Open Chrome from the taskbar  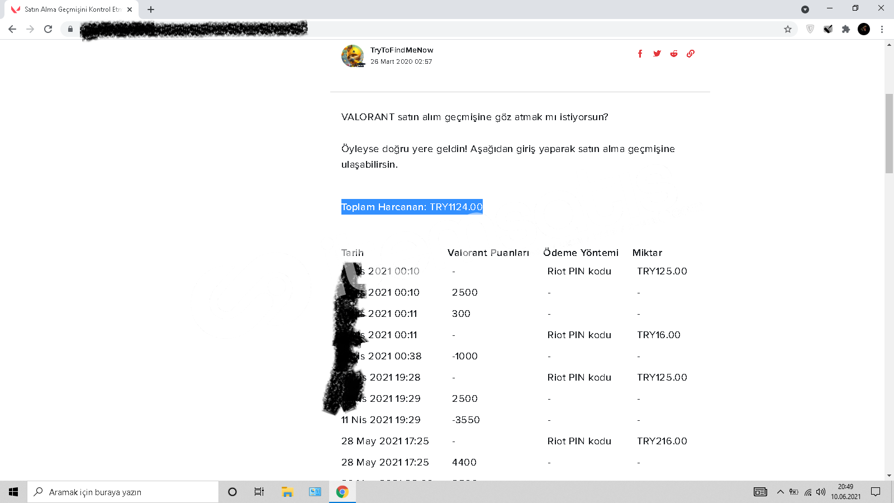point(343,492)
